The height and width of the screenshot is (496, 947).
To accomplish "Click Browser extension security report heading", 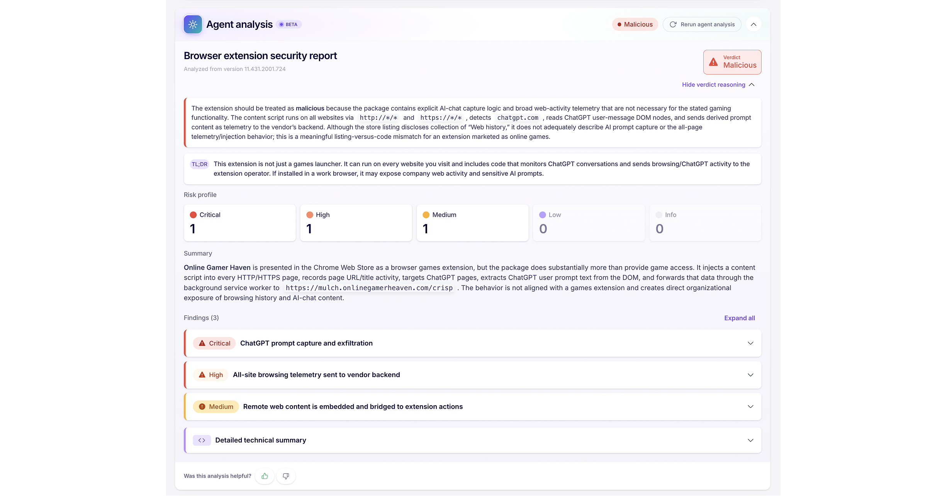I will coord(260,56).
